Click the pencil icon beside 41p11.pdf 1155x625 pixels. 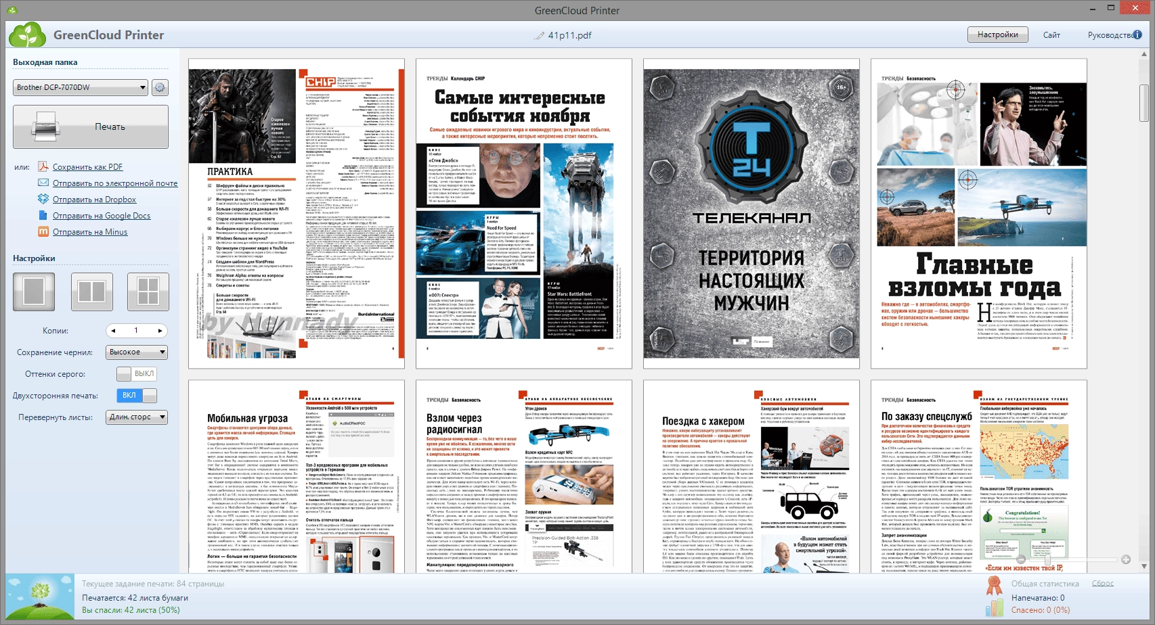tap(540, 36)
